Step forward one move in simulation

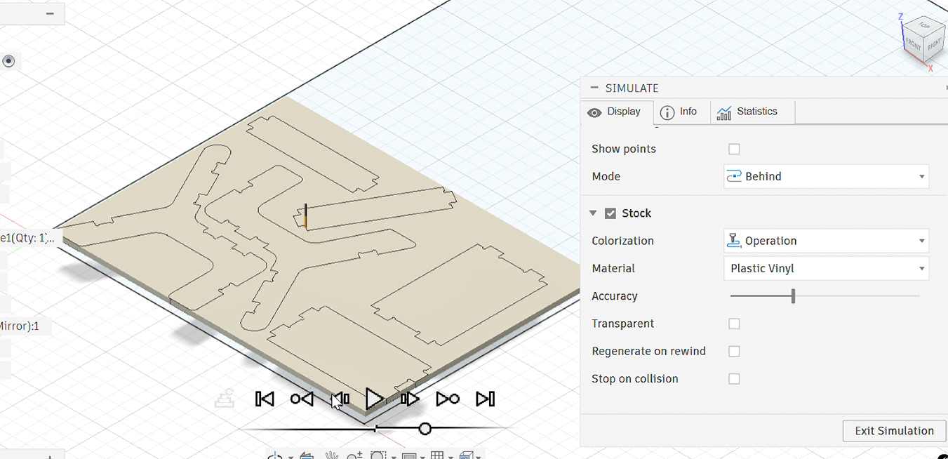tap(410, 399)
